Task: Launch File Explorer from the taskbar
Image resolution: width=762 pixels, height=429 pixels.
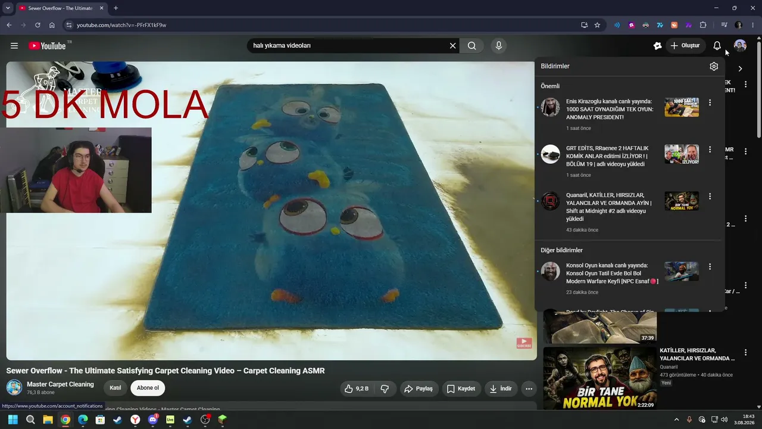Action: click(48, 419)
